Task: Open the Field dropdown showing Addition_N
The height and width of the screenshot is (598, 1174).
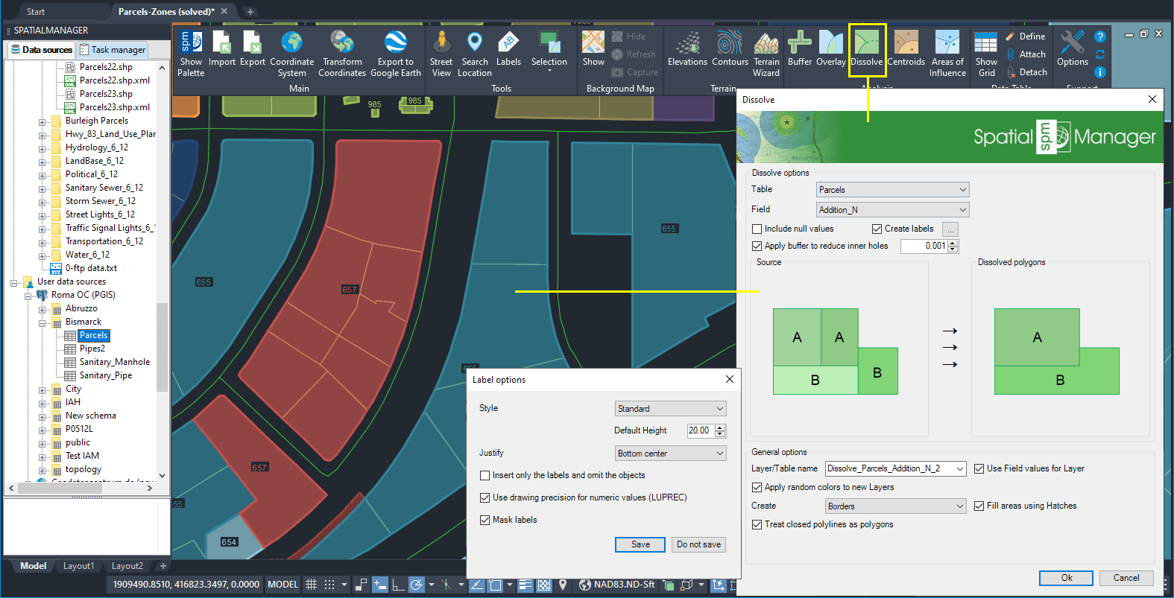Action: tap(892, 210)
